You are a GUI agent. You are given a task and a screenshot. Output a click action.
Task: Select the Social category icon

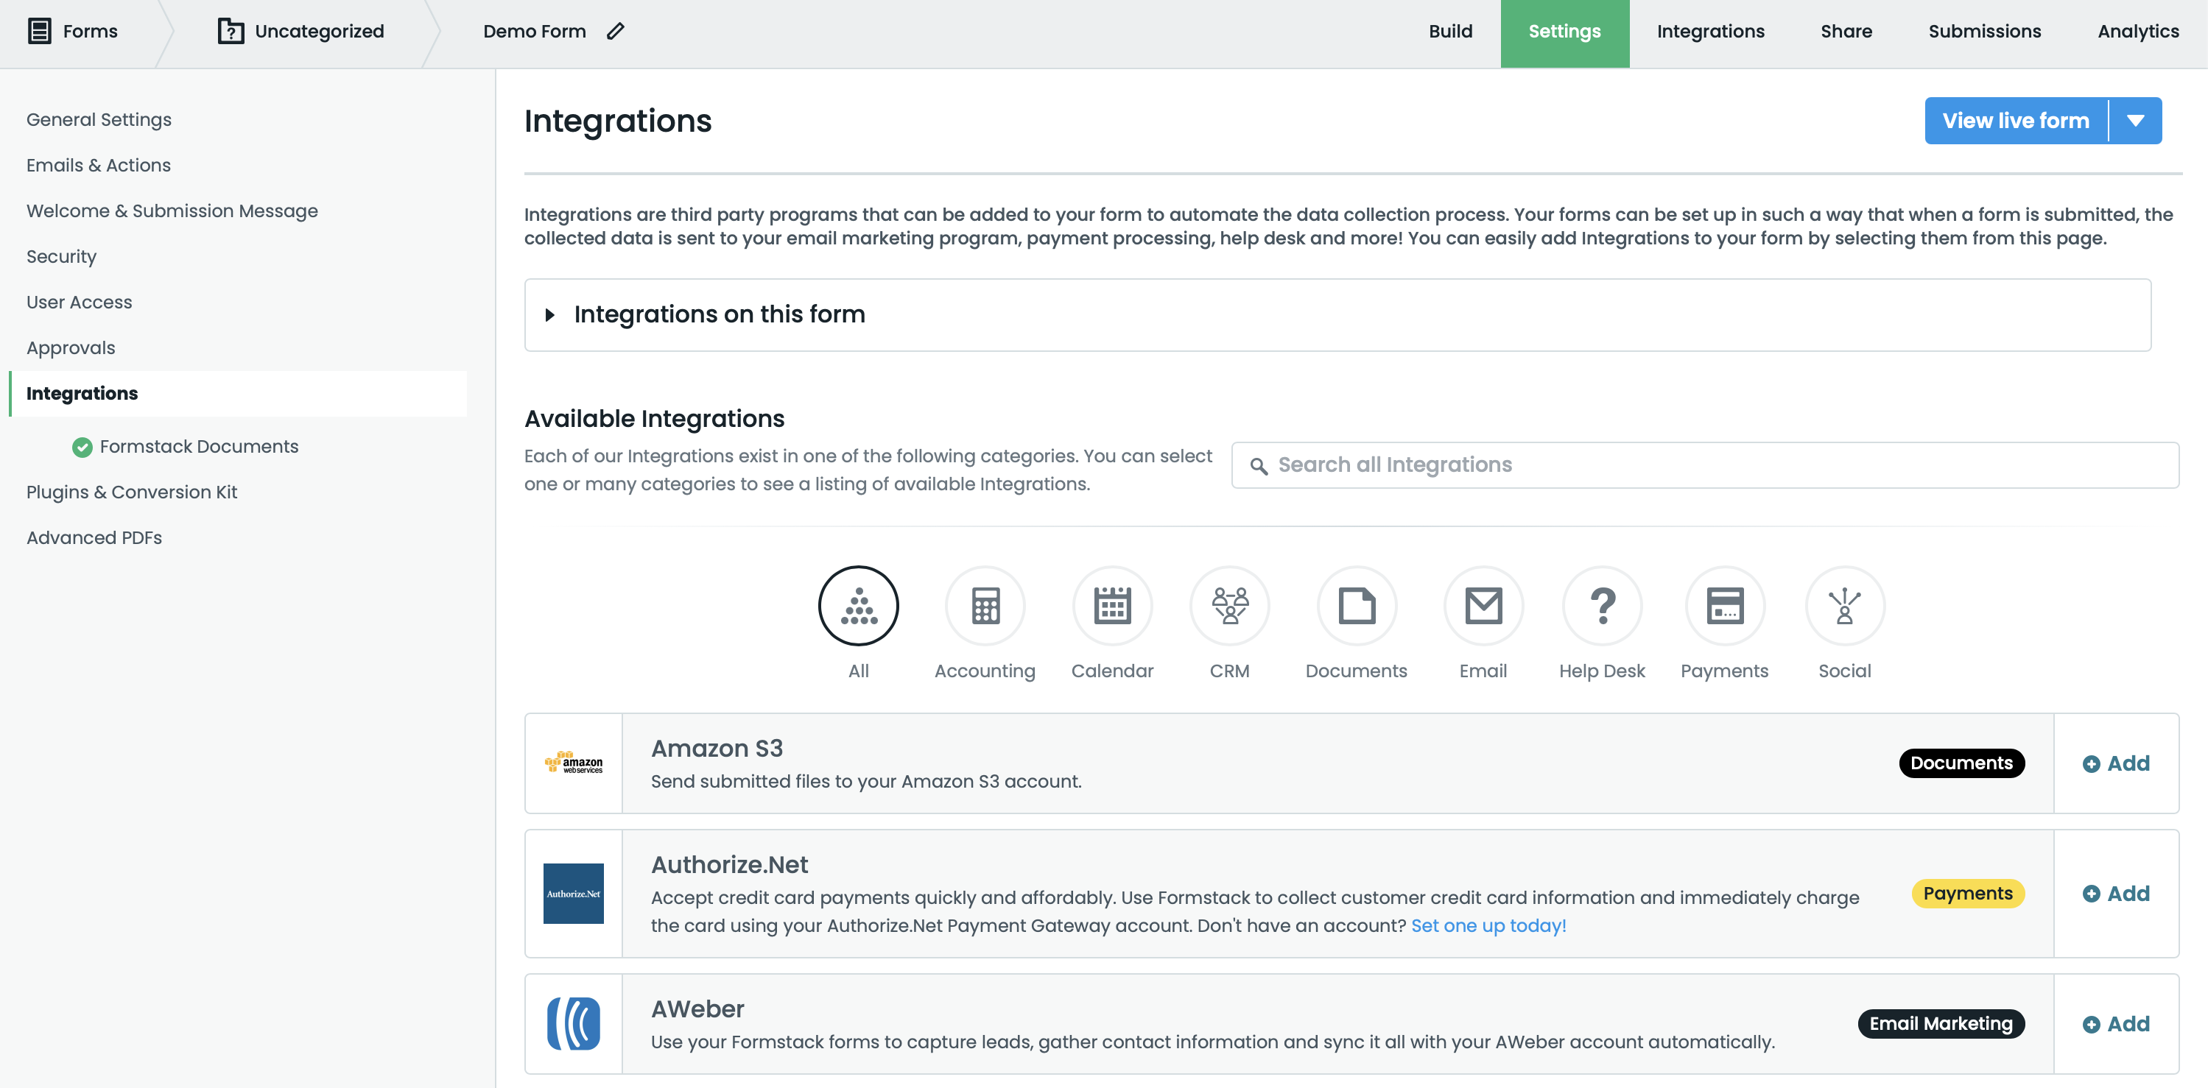pos(1845,606)
